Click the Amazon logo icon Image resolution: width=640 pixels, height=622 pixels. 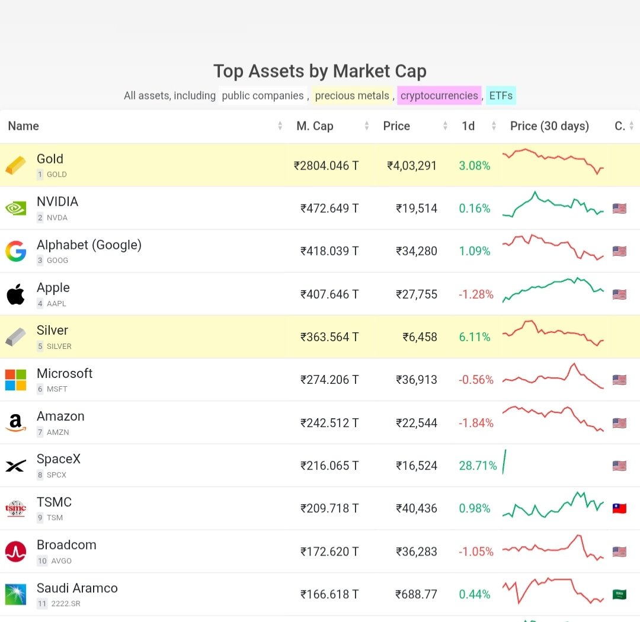[15, 423]
